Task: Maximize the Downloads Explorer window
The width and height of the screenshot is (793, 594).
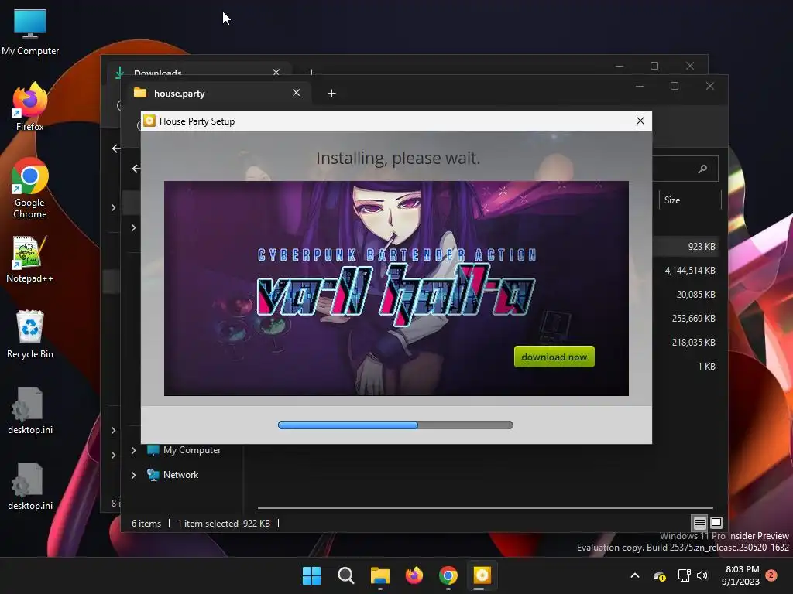Action: [654, 67]
